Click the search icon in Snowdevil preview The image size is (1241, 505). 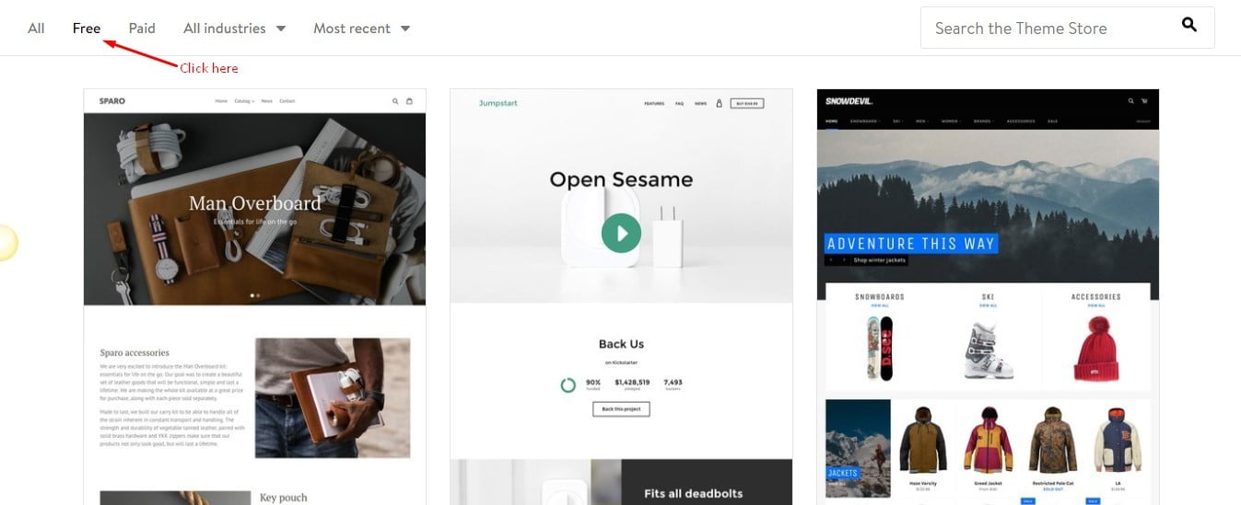(1130, 101)
